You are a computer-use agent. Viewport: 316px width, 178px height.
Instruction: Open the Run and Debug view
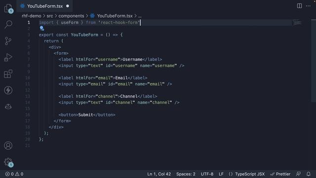[8, 57]
